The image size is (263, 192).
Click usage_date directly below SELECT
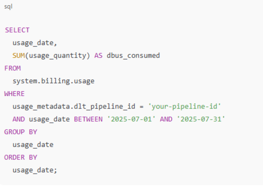[35, 43]
